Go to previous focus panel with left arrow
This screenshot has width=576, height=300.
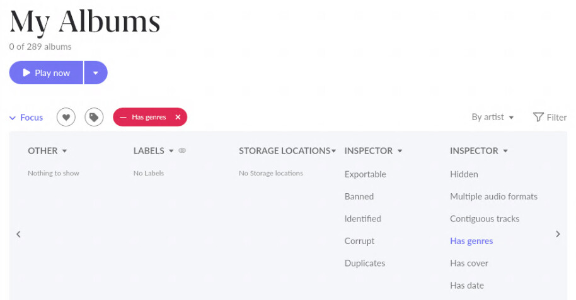(18, 234)
